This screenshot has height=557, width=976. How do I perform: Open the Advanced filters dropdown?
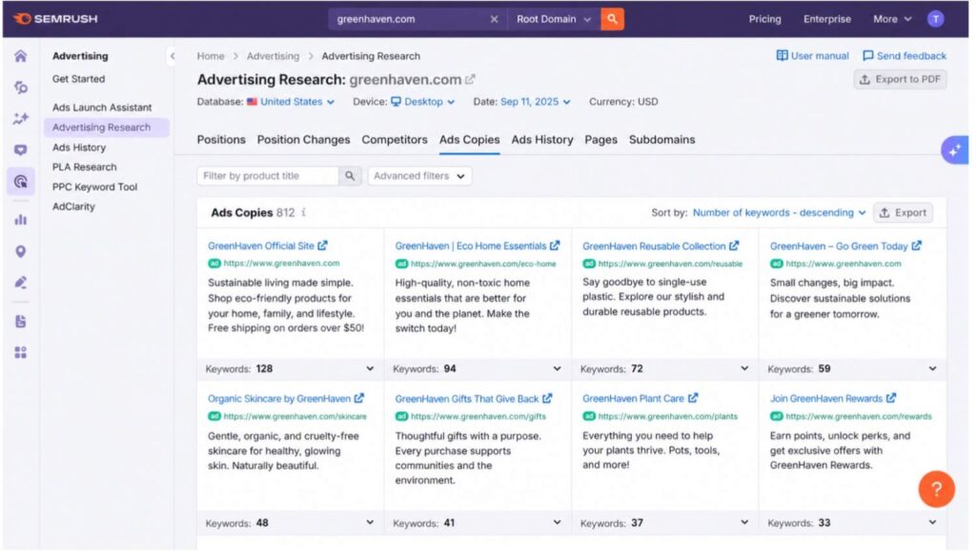419,176
